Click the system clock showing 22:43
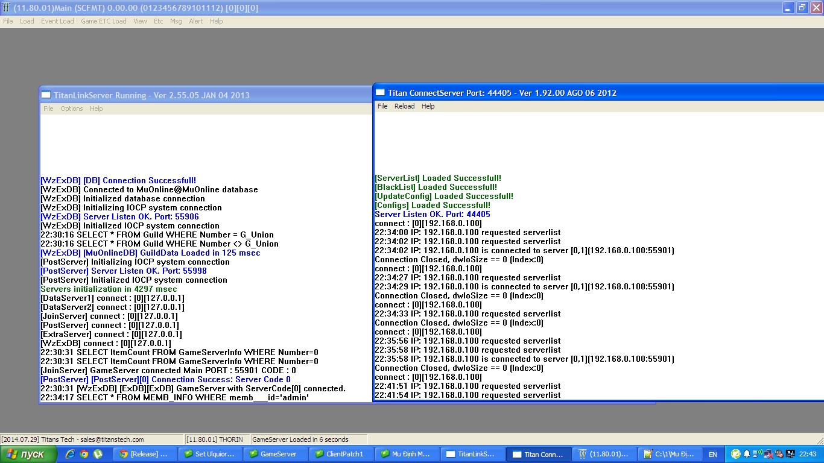Viewport: 824px width, 463px height. coord(808,454)
